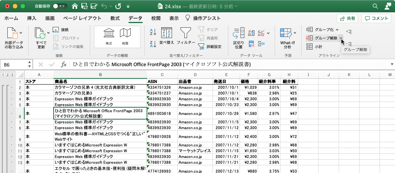Click the コメント button
The image size is (395, 173).
coord(376,18)
